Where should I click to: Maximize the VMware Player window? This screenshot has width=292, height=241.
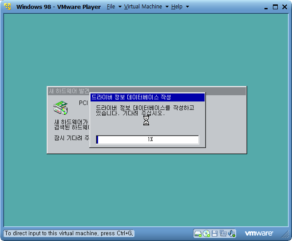(275, 7)
